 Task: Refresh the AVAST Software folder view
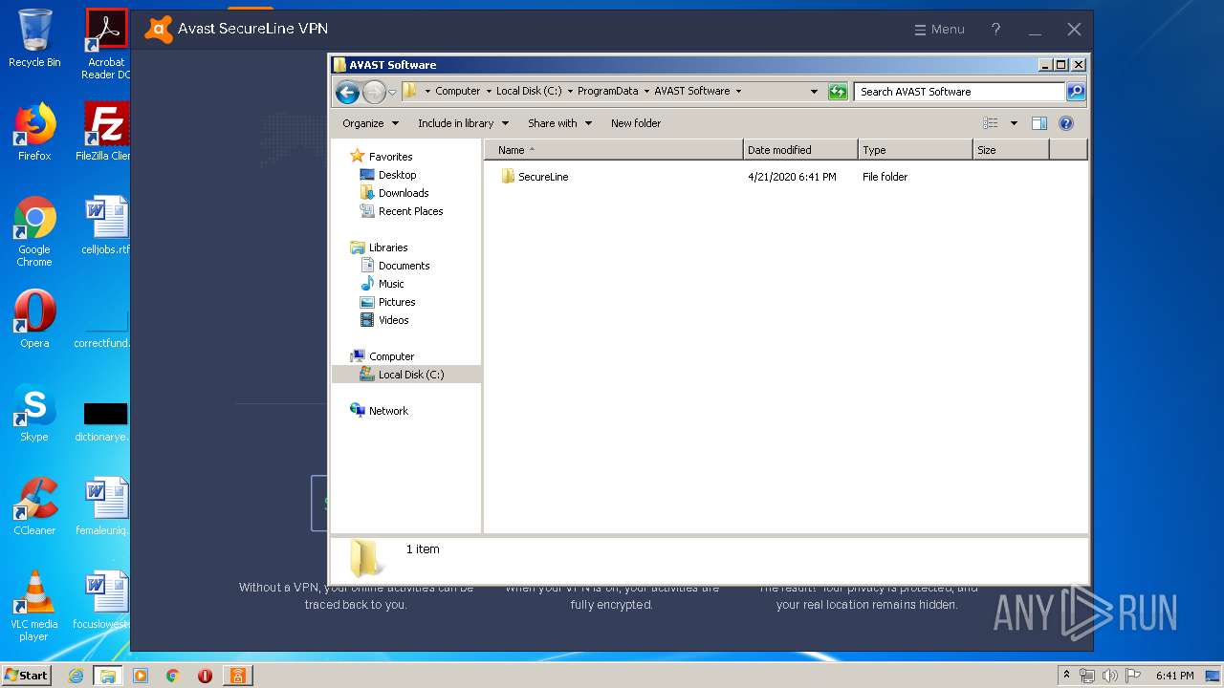tap(838, 92)
